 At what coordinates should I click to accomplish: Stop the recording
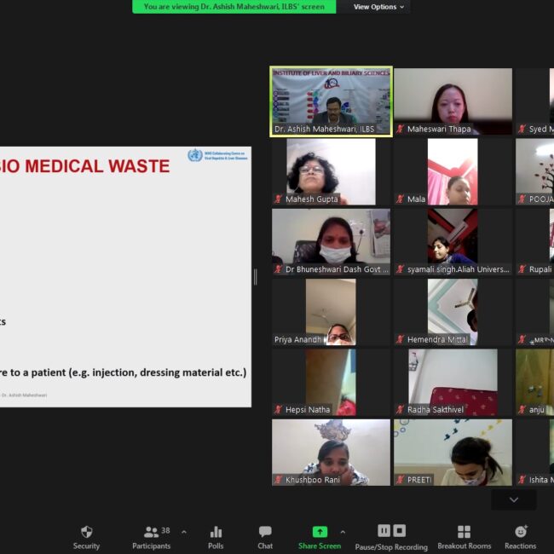(x=400, y=531)
